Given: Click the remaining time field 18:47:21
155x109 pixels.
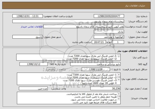Looking at the screenshot, I should click(99, 42).
